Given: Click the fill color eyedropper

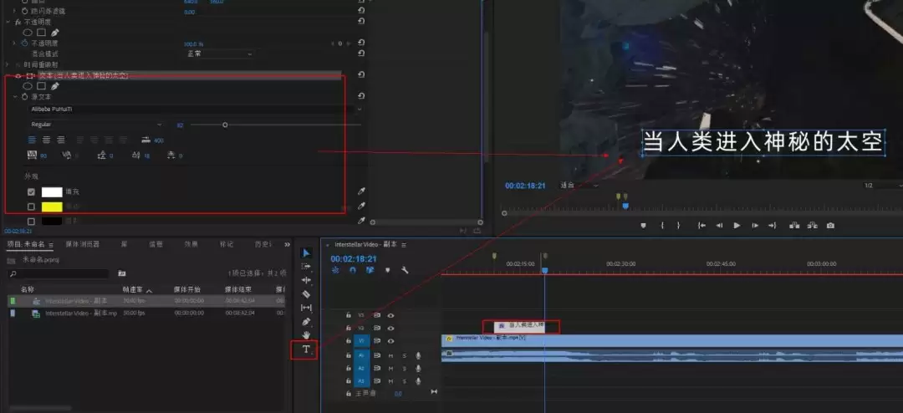Looking at the screenshot, I should click(361, 191).
